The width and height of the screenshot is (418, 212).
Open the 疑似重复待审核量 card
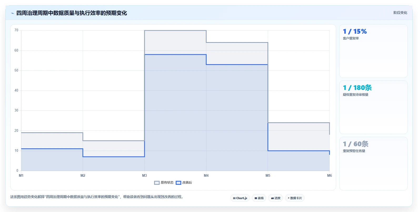coord(374,107)
